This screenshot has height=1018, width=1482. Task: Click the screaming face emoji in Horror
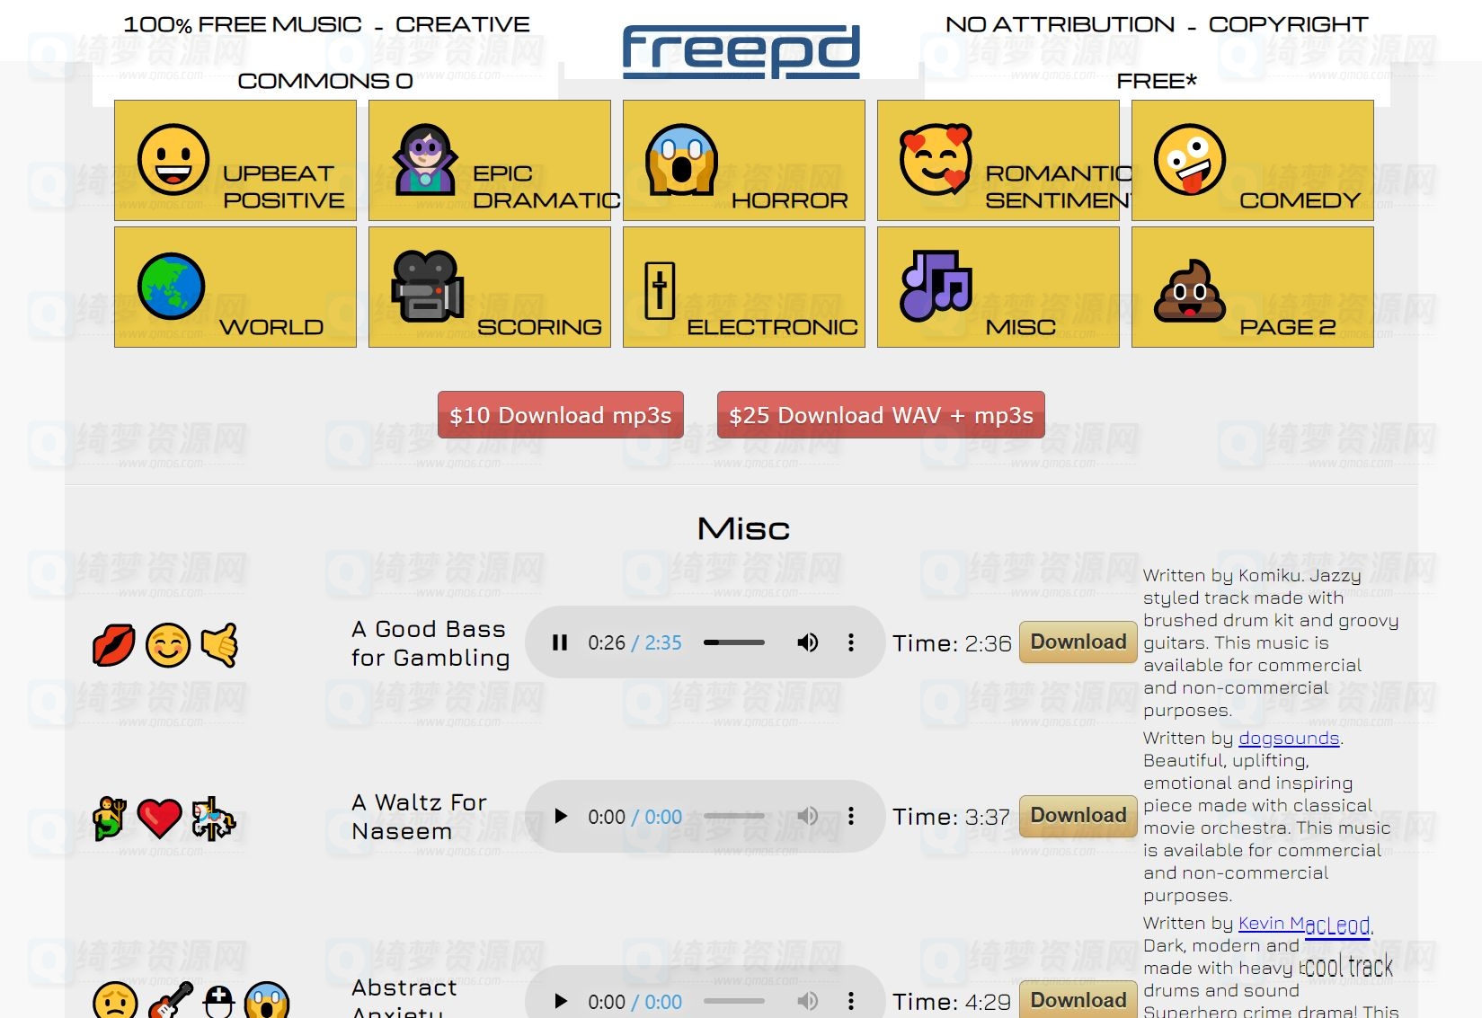(x=681, y=159)
